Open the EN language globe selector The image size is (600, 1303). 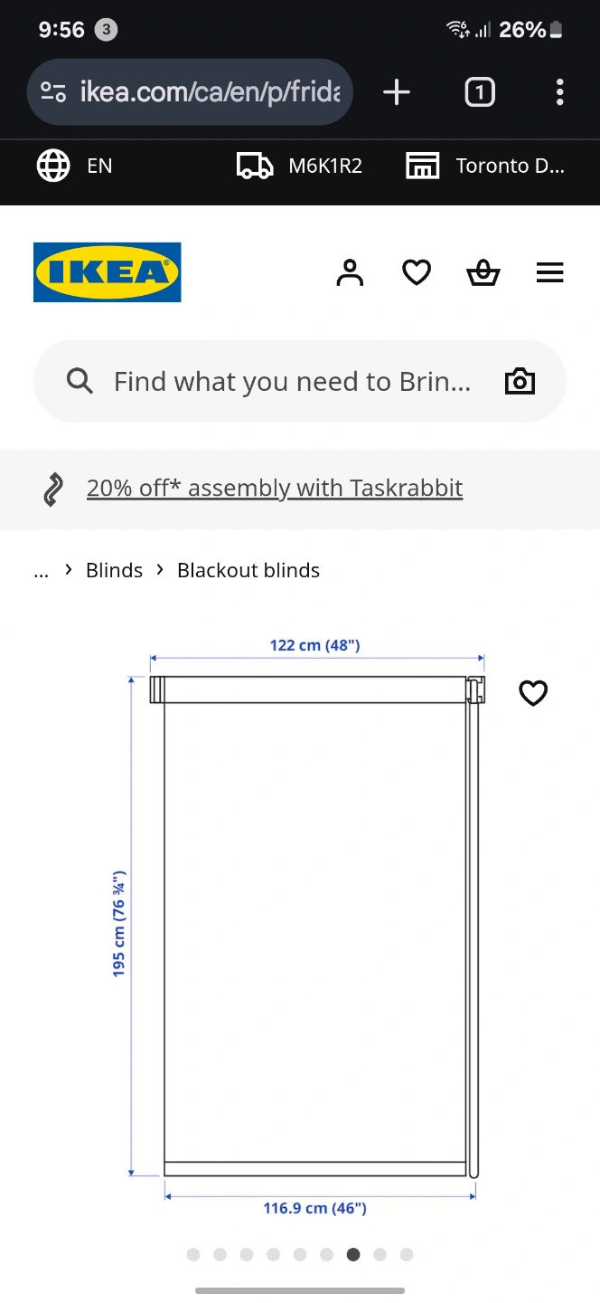click(x=74, y=166)
